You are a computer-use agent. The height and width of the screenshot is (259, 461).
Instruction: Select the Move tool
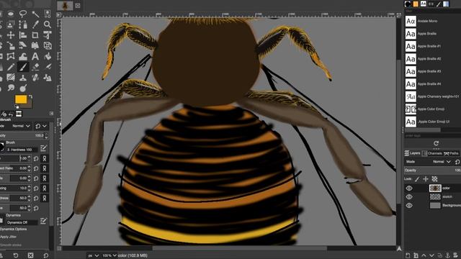point(11,35)
